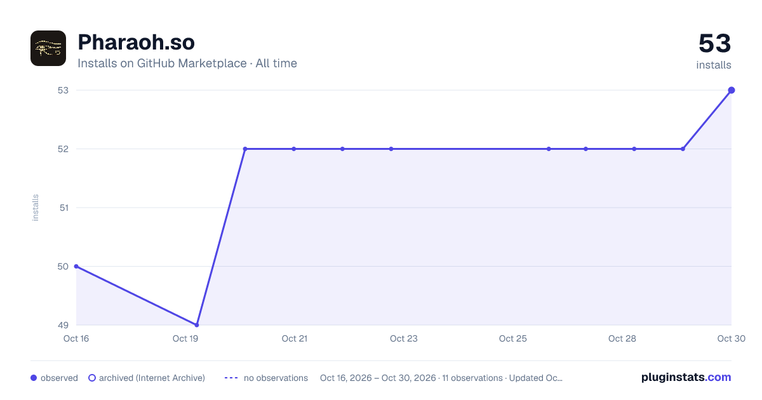The image size is (762, 400).
Task: Click the dashed 'no observations' legend line
Action: tap(231, 378)
